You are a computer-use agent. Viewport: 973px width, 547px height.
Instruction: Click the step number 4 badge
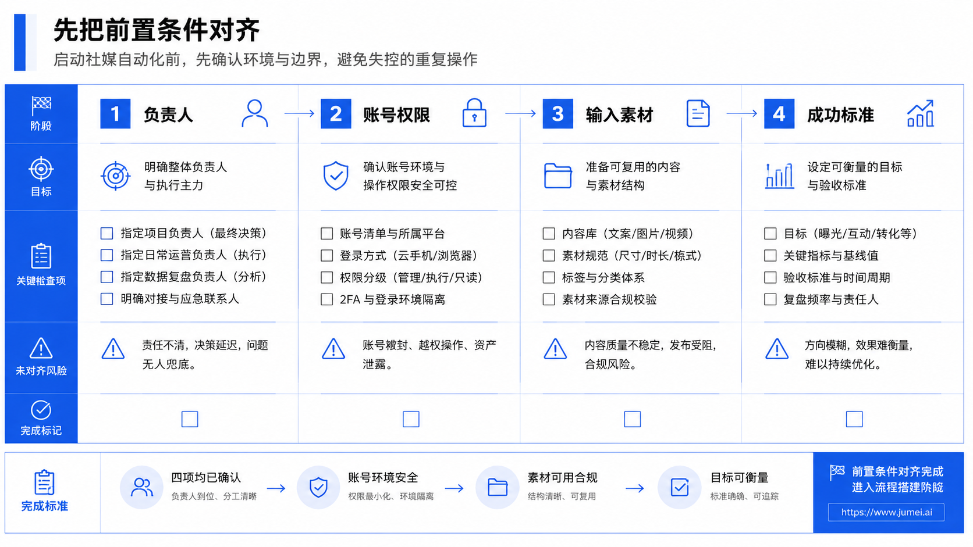tap(779, 113)
